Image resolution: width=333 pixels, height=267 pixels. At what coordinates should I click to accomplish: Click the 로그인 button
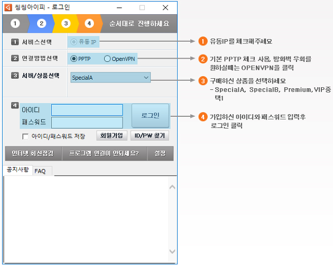coord(150,116)
